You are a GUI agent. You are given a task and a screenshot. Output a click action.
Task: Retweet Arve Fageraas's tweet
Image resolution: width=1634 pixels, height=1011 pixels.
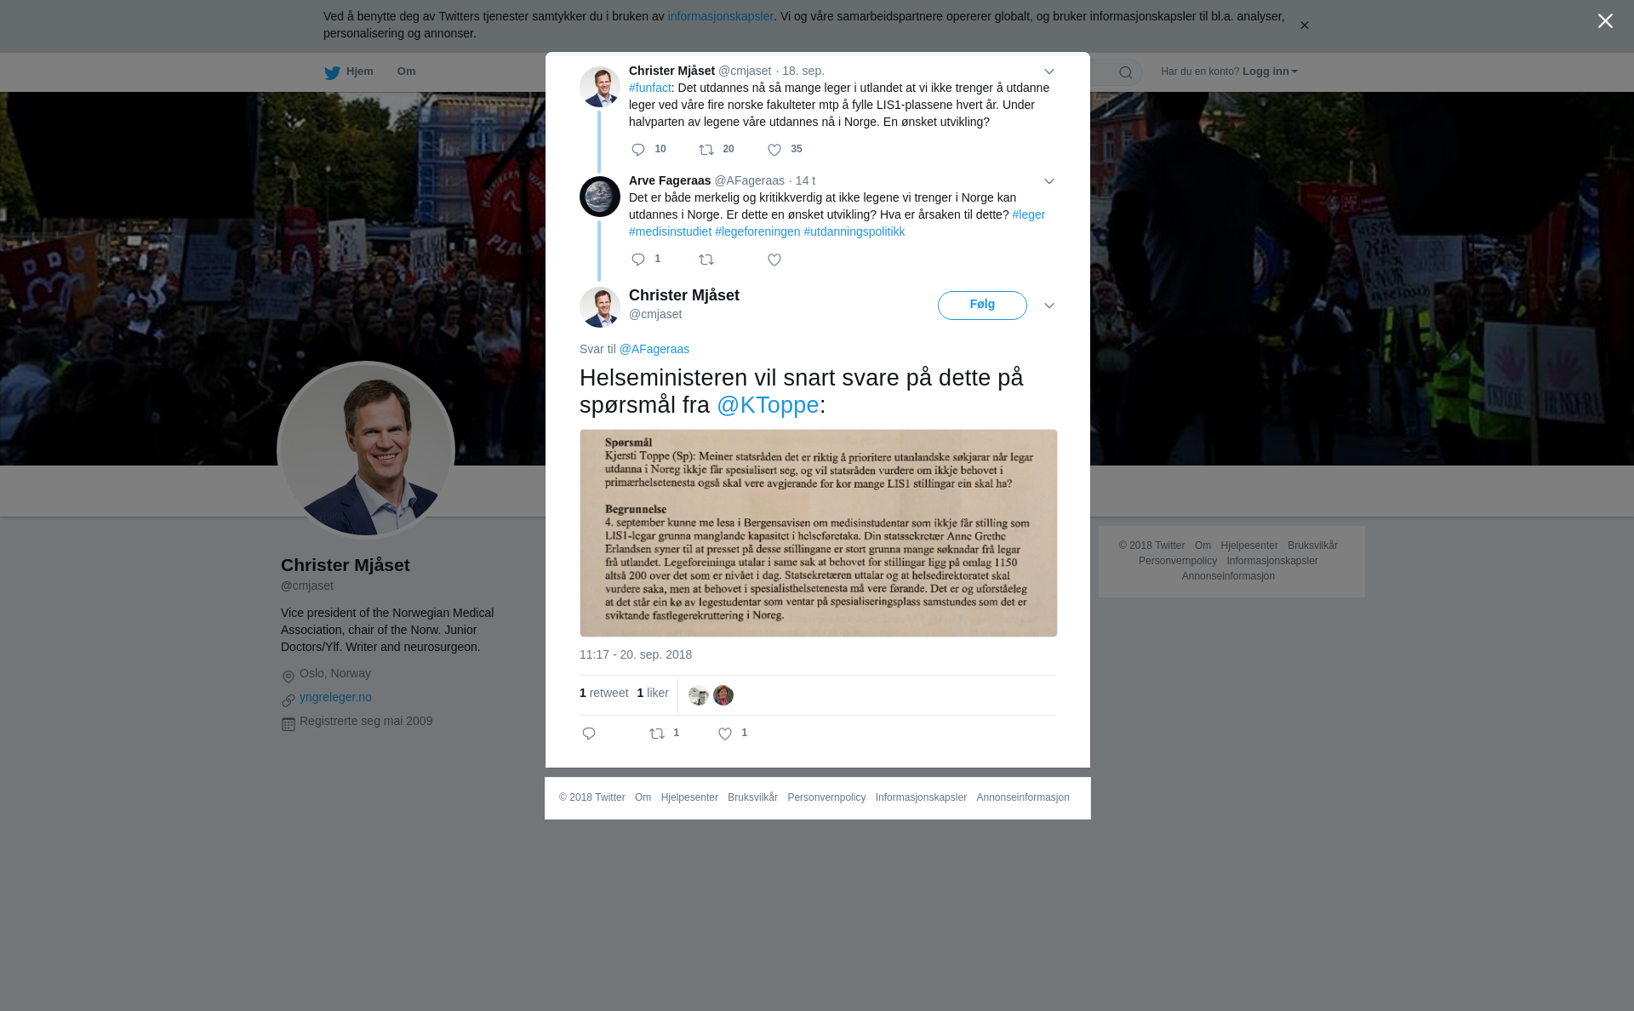pyautogui.click(x=706, y=260)
